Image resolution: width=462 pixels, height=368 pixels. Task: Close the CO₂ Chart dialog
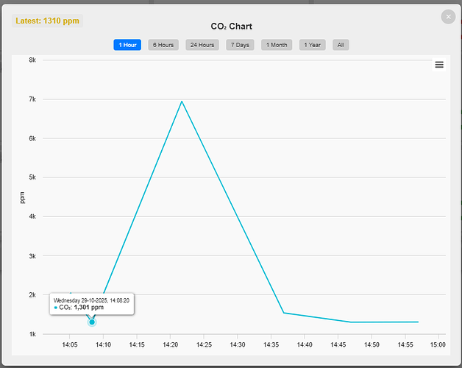[x=448, y=16]
